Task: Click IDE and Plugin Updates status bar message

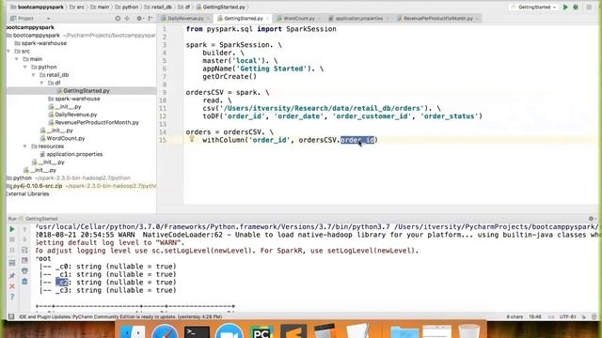Action: tap(120, 317)
